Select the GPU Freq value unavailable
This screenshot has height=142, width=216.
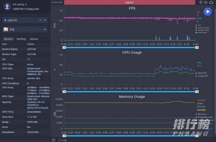[34, 112]
